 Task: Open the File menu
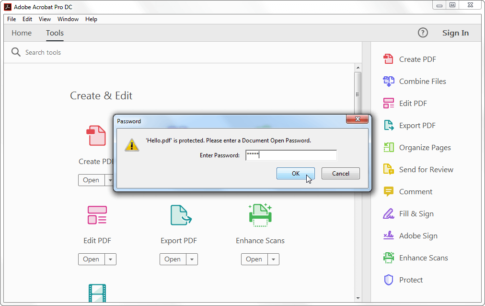tap(12, 19)
